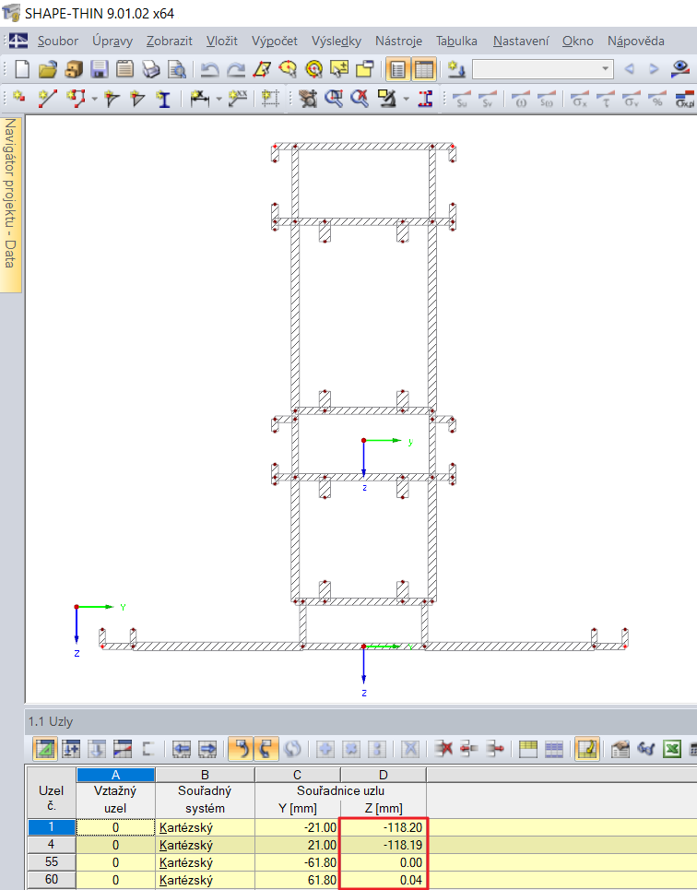Click the sigma-x stress results icon
This screenshot has width=697, height=890.
point(579,99)
